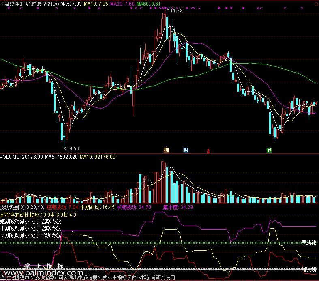The width and height of the screenshot is (319, 281).
Task: Click the red 短期波动: 7.04 value
Action: pyautogui.click(x=62, y=207)
